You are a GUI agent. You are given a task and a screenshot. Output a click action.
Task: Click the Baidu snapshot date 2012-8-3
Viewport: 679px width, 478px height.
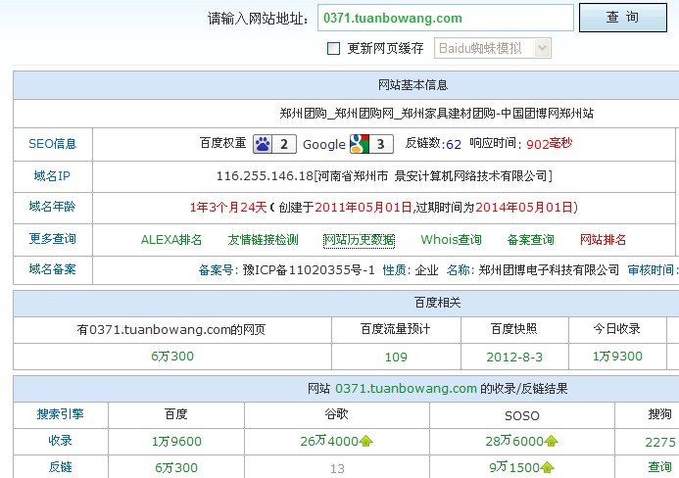[x=512, y=357]
